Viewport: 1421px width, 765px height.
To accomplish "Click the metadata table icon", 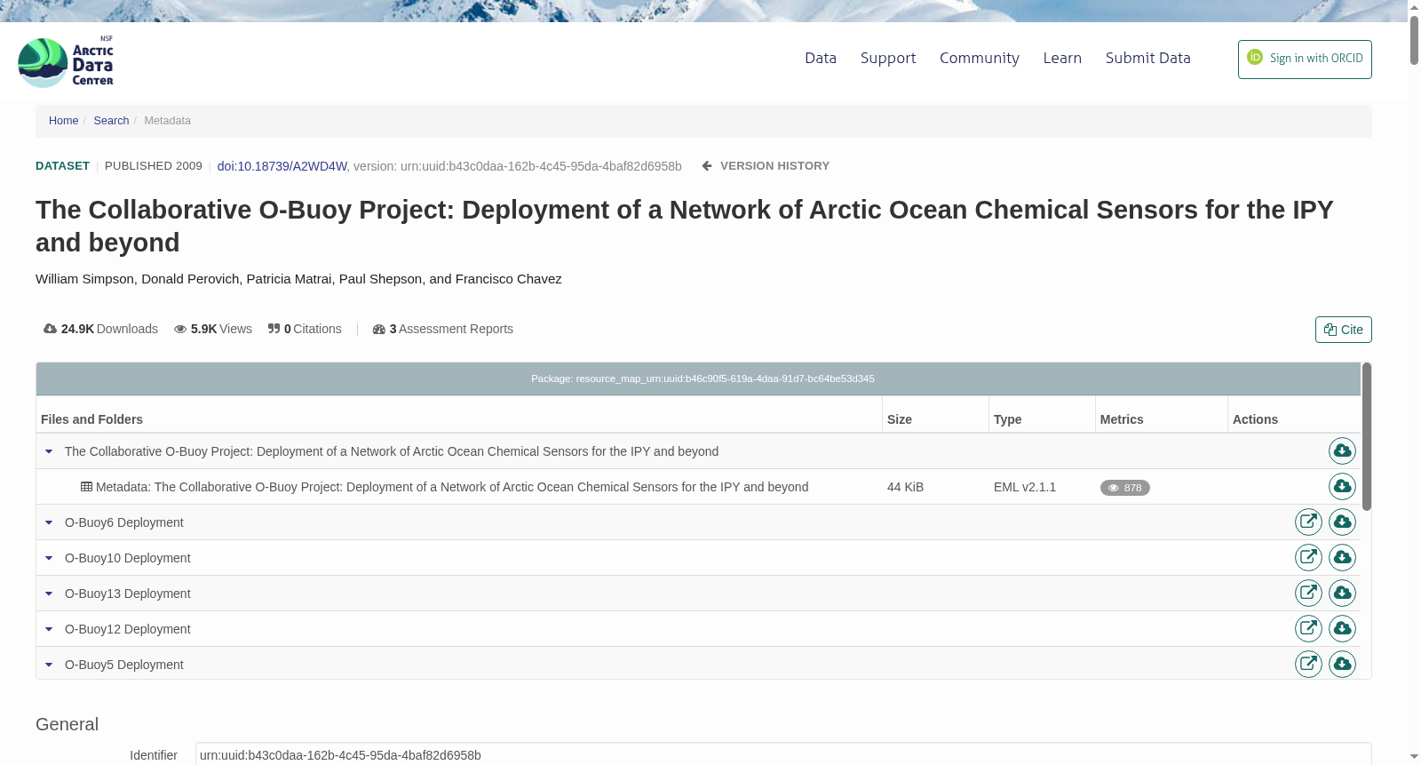I will (x=86, y=487).
